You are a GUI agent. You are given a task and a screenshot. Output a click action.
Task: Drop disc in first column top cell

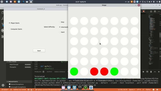pos(74,21)
